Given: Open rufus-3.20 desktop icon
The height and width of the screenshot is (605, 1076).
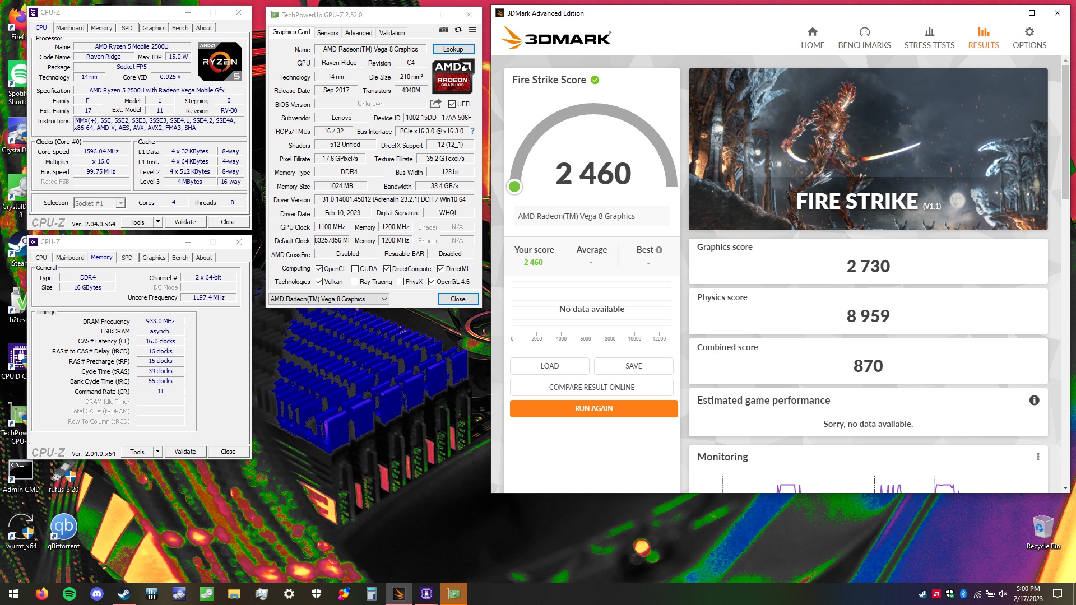Looking at the screenshot, I should pos(63,477).
